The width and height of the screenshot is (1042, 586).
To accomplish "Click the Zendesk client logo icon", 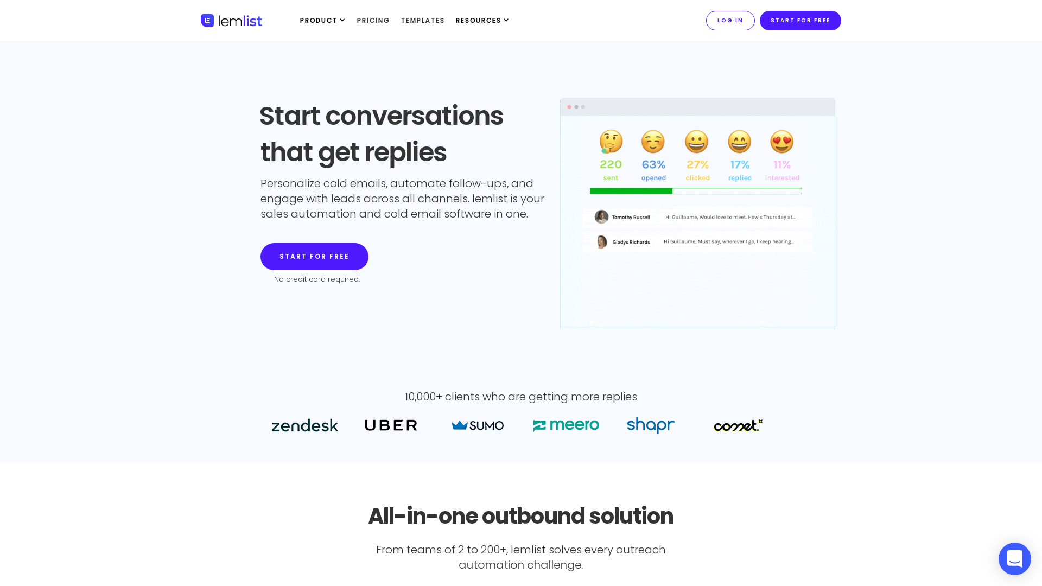I will pos(304,425).
